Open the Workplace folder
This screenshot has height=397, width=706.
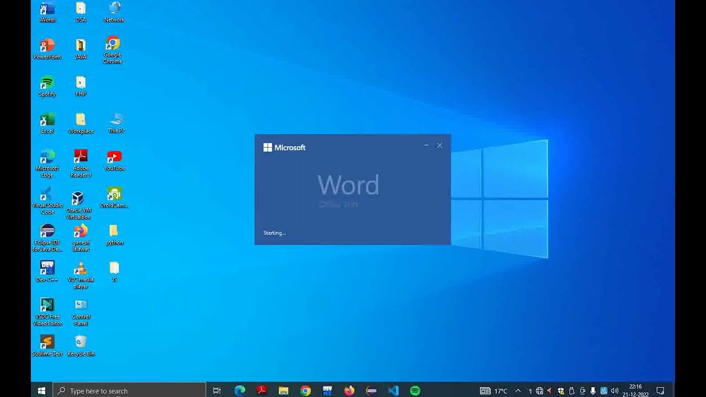pos(81,124)
